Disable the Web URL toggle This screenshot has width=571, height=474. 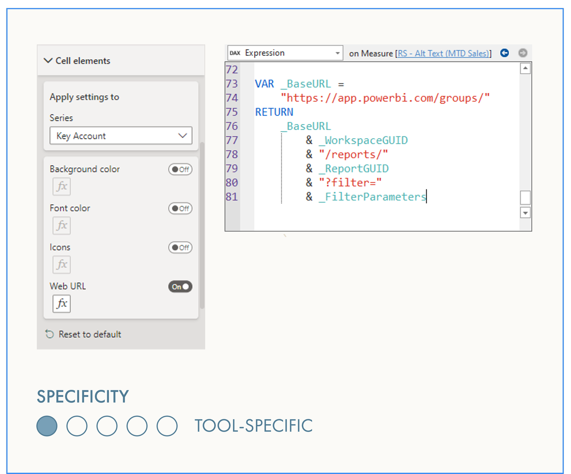click(180, 286)
